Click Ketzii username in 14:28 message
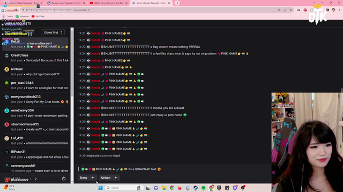The height and width of the screenshot is (192, 343). pos(95,115)
